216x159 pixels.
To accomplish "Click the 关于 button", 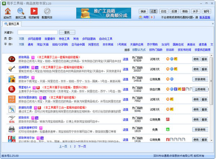I will pyautogui.click(x=195, y=11).
